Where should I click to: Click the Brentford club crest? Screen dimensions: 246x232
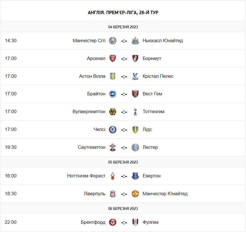coord(113,222)
